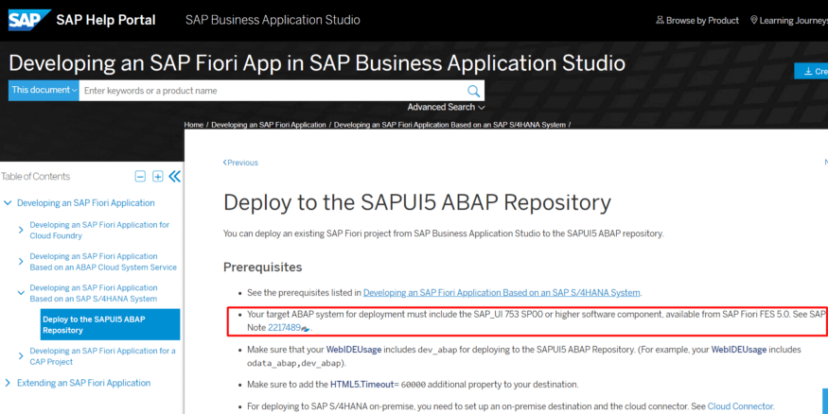The image size is (828, 414).
Task: Open Learning Journeys menu
Action: (789, 20)
